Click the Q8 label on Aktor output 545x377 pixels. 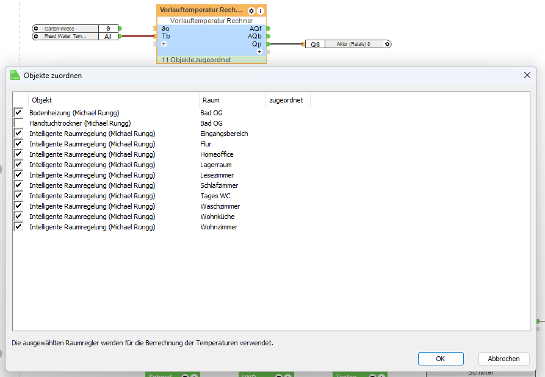tap(316, 45)
